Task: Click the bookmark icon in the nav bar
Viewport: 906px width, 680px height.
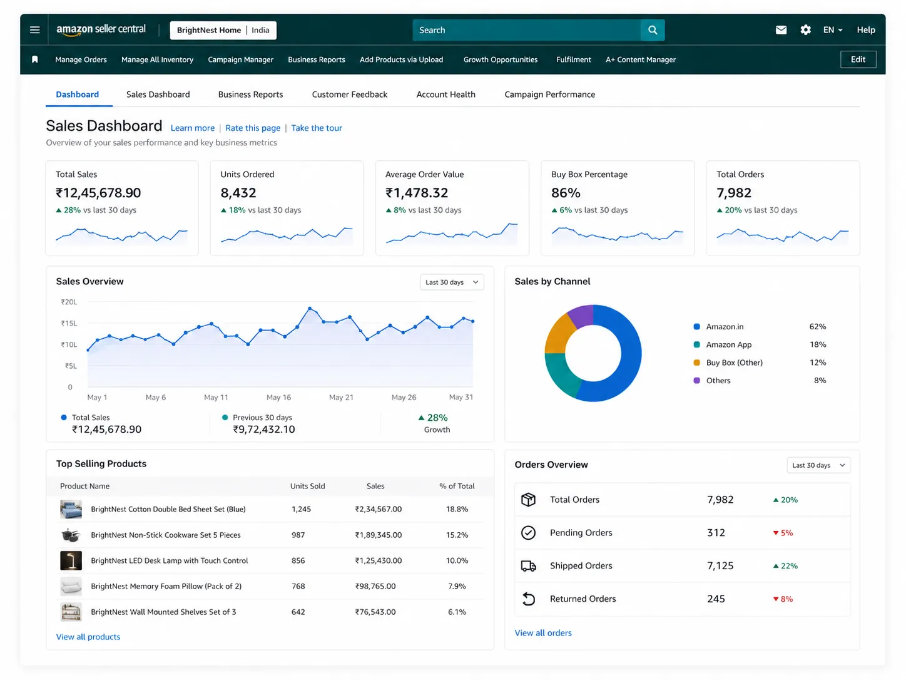Action: pyautogui.click(x=35, y=59)
